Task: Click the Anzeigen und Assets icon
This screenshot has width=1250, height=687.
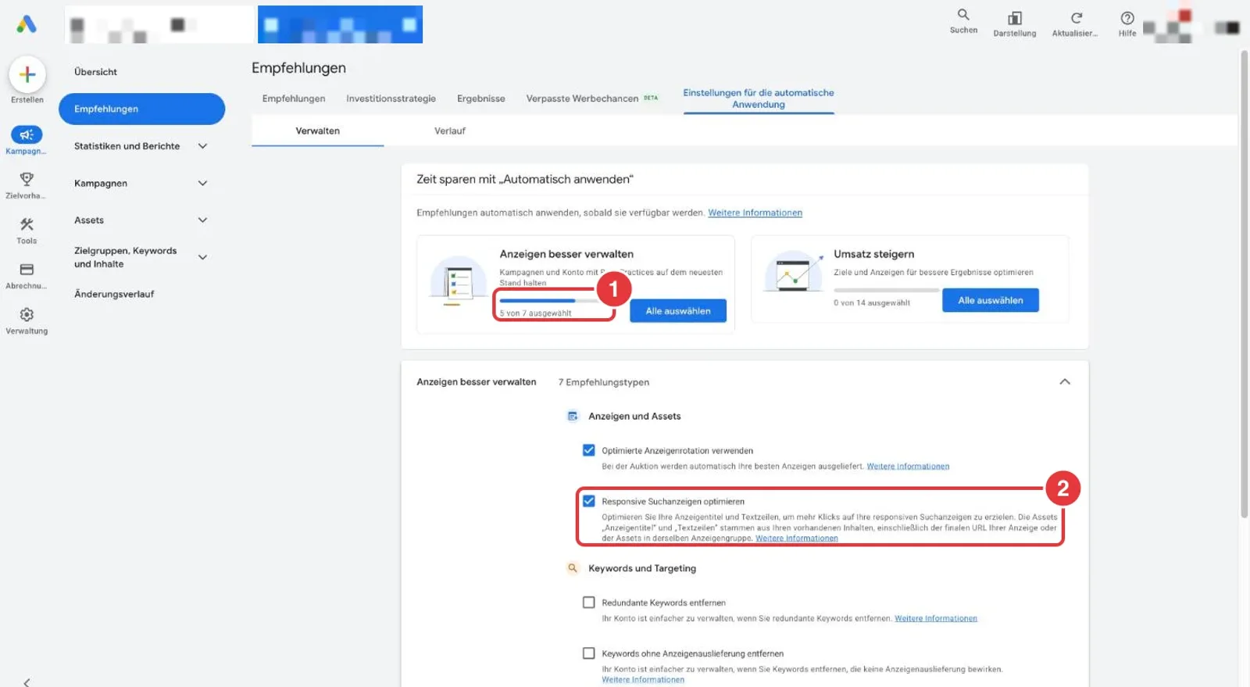Action: pyautogui.click(x=573, y=416)
